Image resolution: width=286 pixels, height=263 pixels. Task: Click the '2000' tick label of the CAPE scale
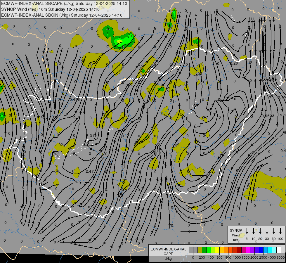pos(254,257)
